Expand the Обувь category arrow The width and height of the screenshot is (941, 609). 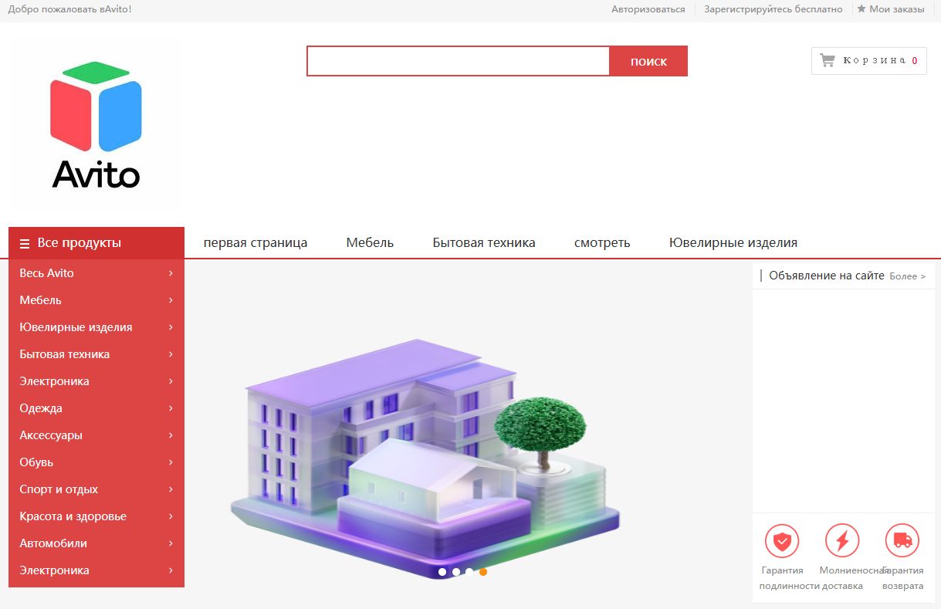(171, 462)
